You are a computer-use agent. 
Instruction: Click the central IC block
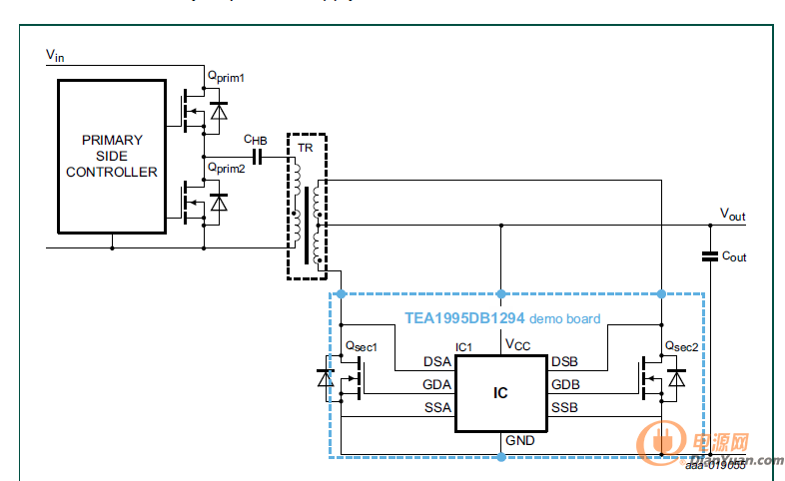pyautogui.click(x=500, y=393)
